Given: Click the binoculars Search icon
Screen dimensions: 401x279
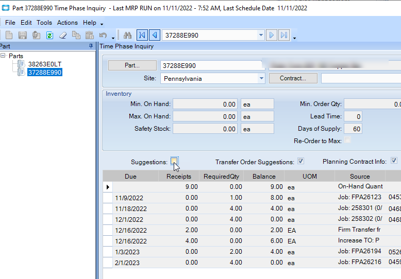Looking at the screenshot, I should 128,35.
